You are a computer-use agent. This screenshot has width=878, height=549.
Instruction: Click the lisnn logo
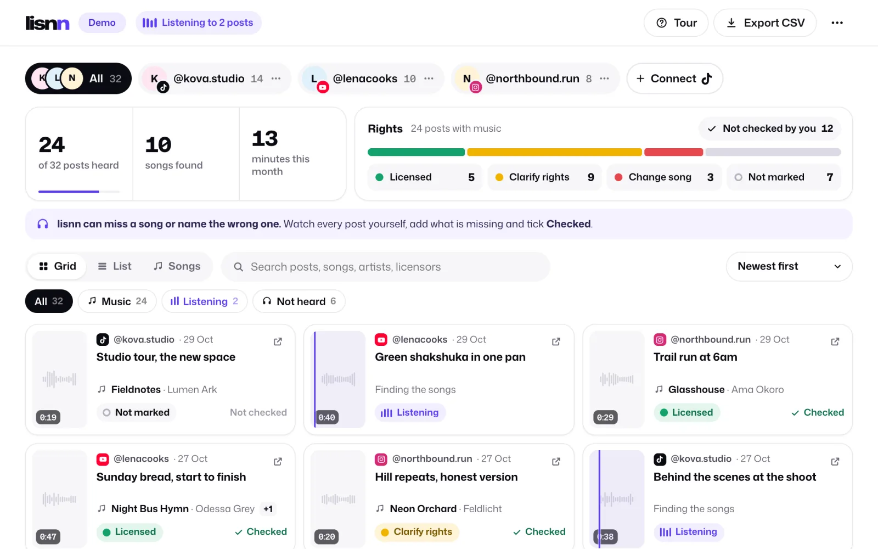coord(47,23)
